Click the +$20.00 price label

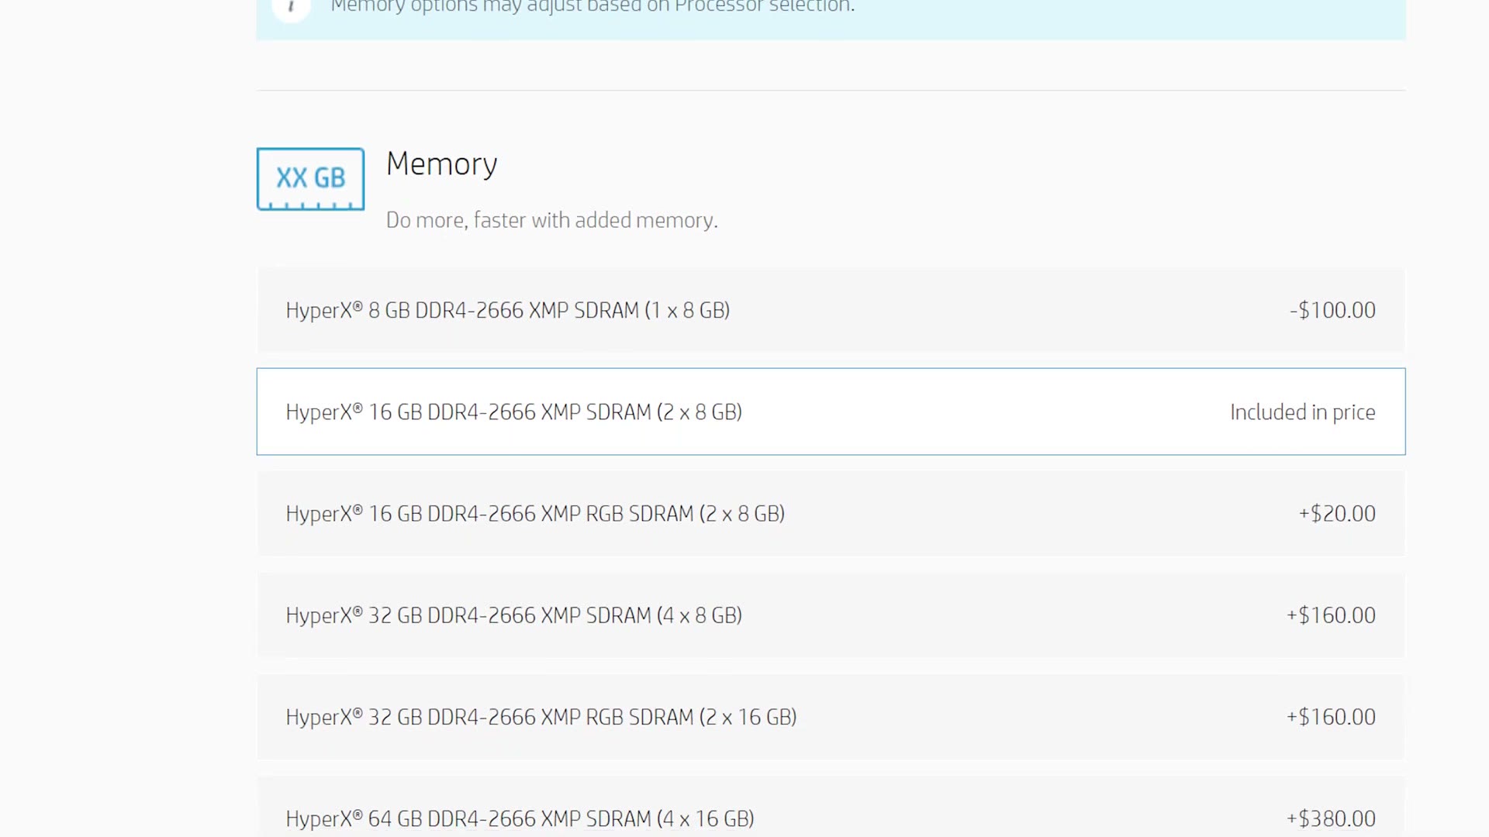(x=1337, y=514)
